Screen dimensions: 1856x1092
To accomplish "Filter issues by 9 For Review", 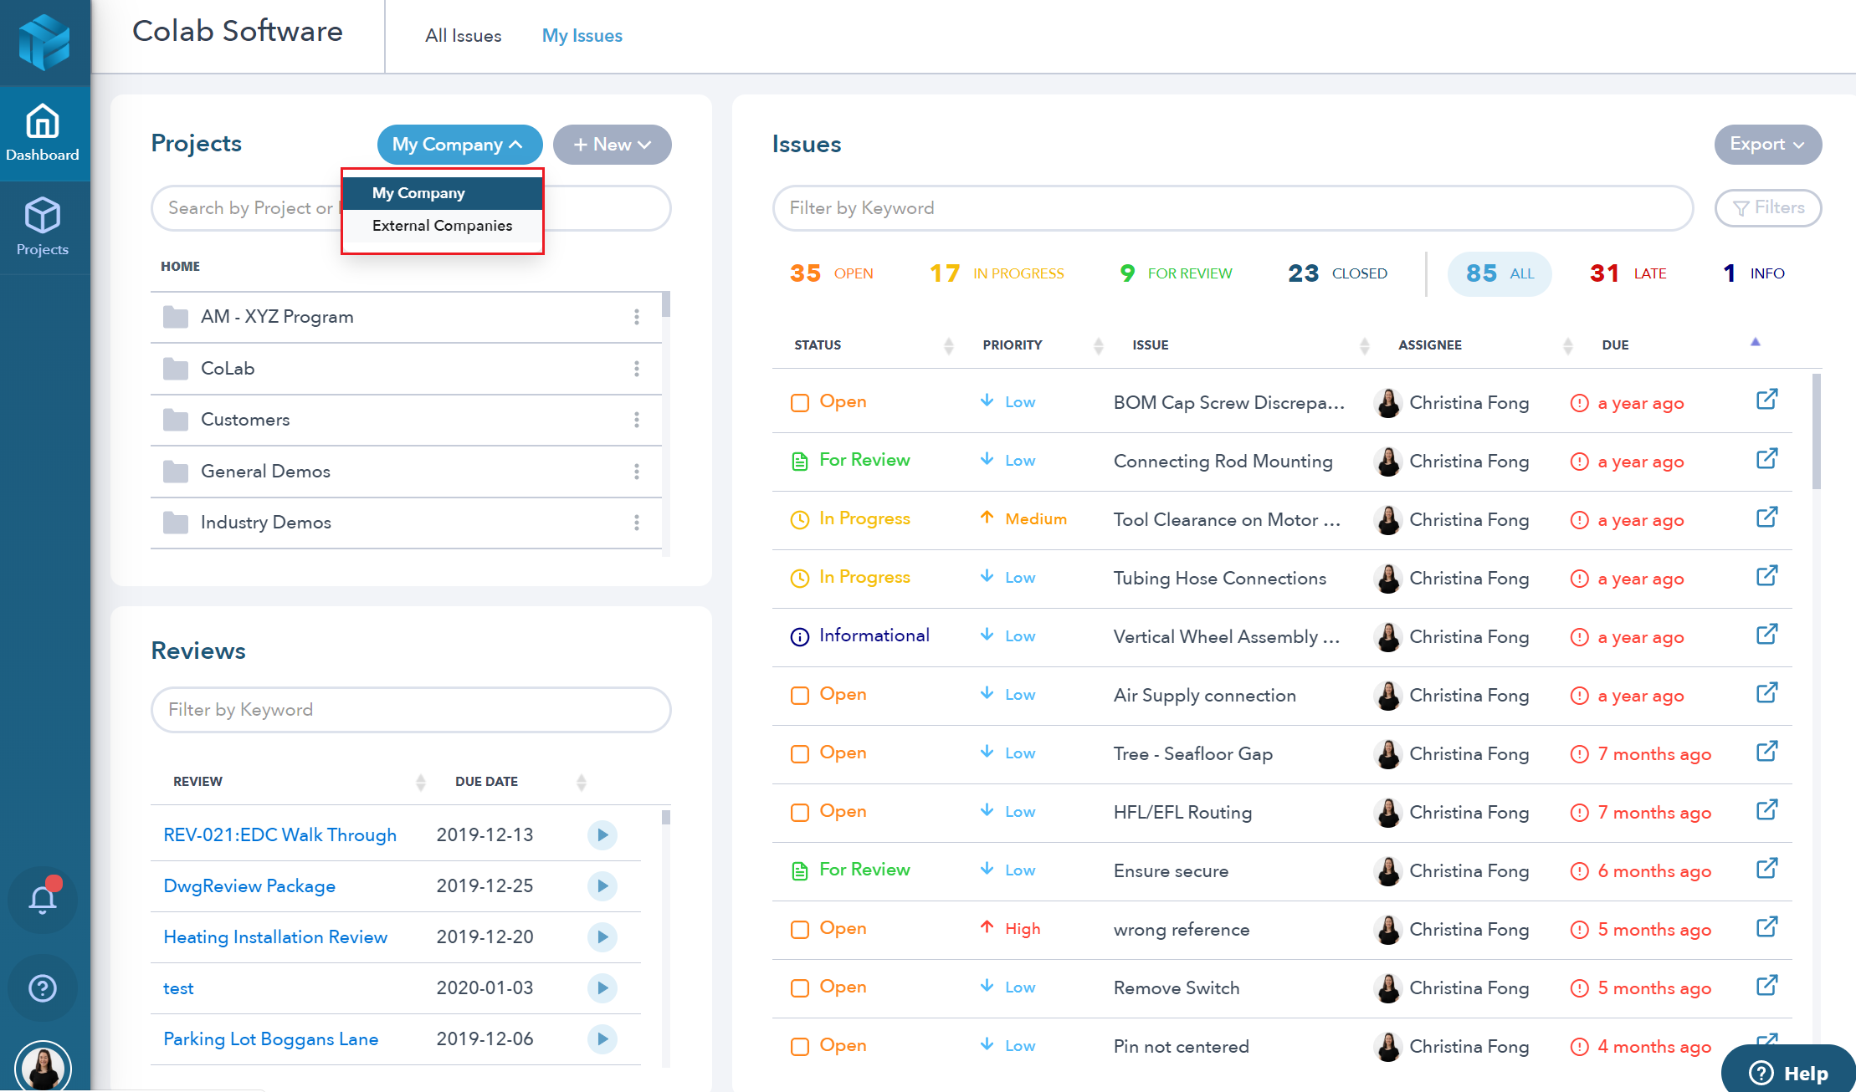I will 1176,273.
